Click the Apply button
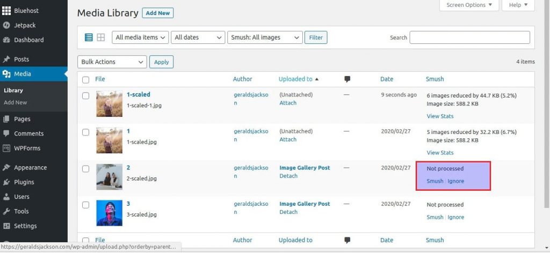This screenshot has width=550, height=253. coord(161,62)
